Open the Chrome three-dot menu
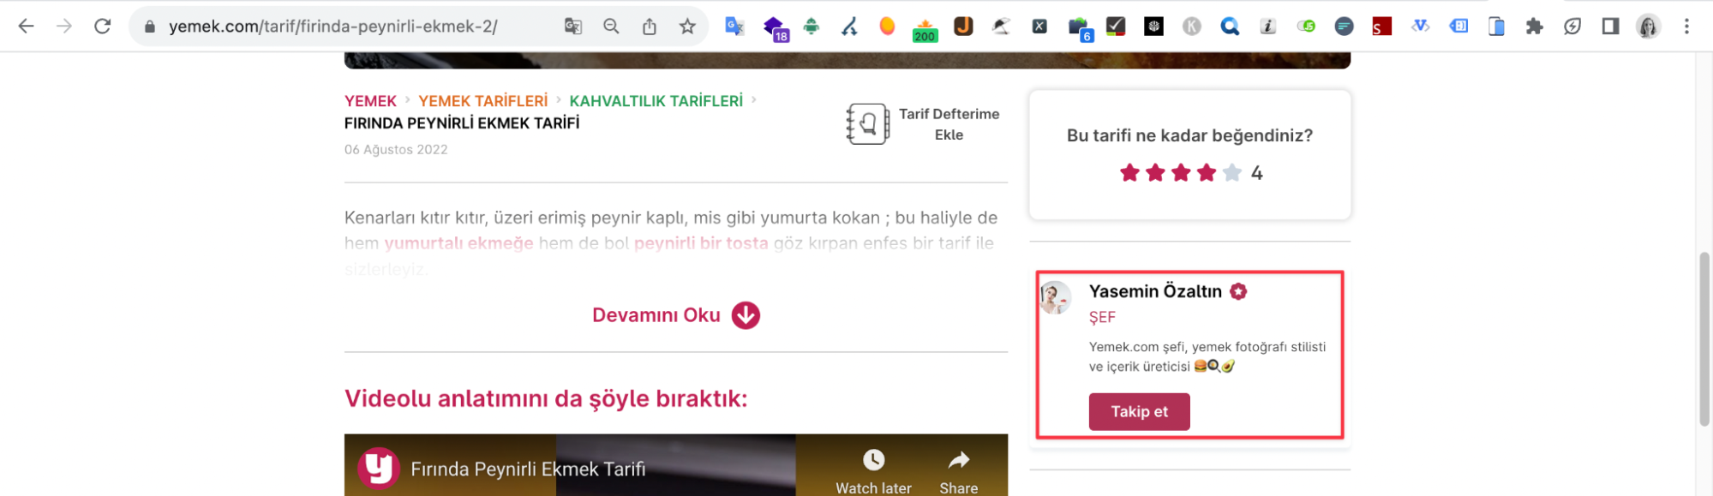 tap(1686, 27)
